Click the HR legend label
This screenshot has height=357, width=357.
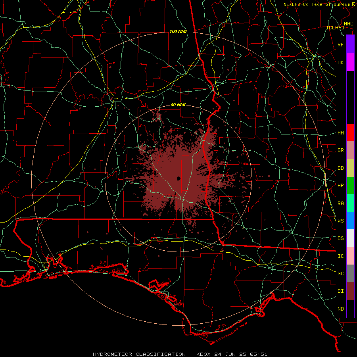click(340, 186)
